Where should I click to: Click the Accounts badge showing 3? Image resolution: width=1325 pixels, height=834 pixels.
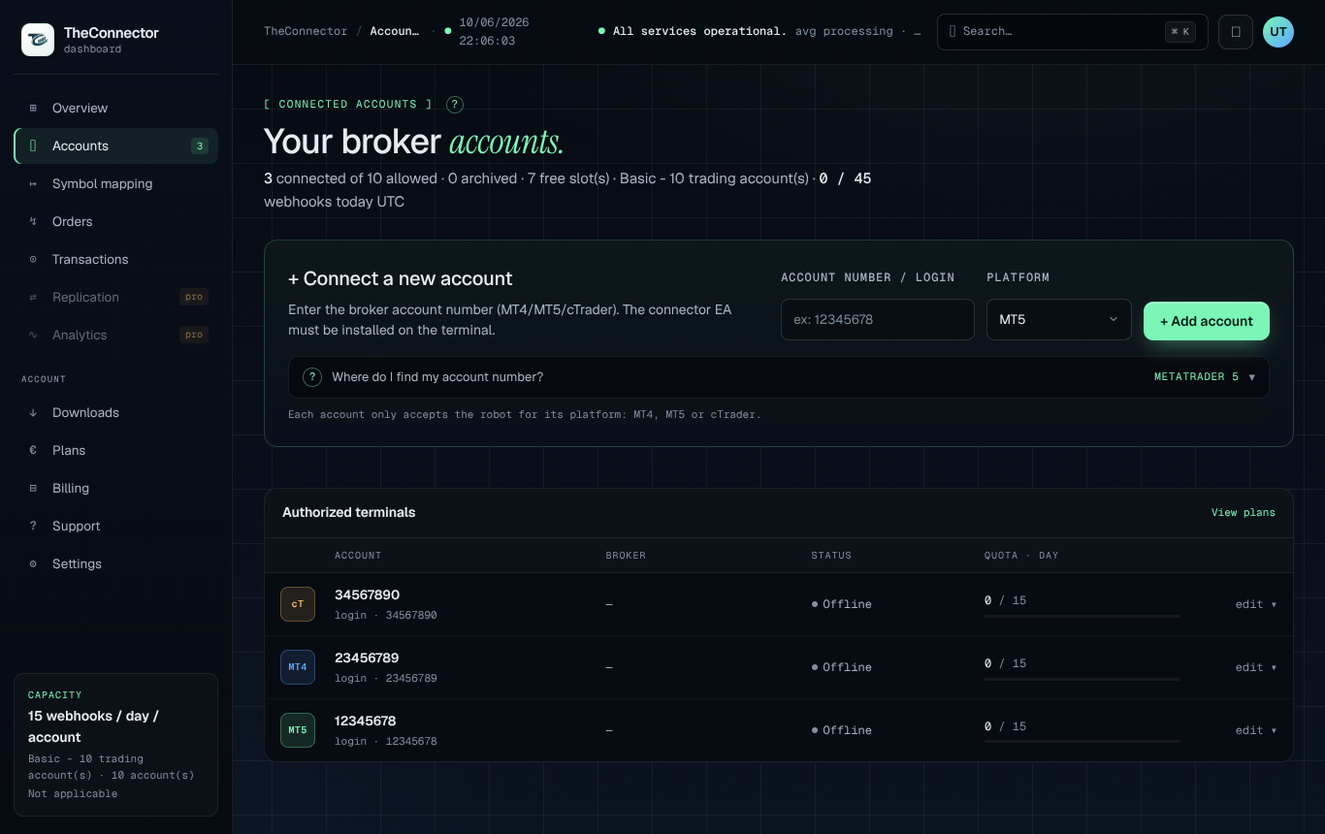199,146
